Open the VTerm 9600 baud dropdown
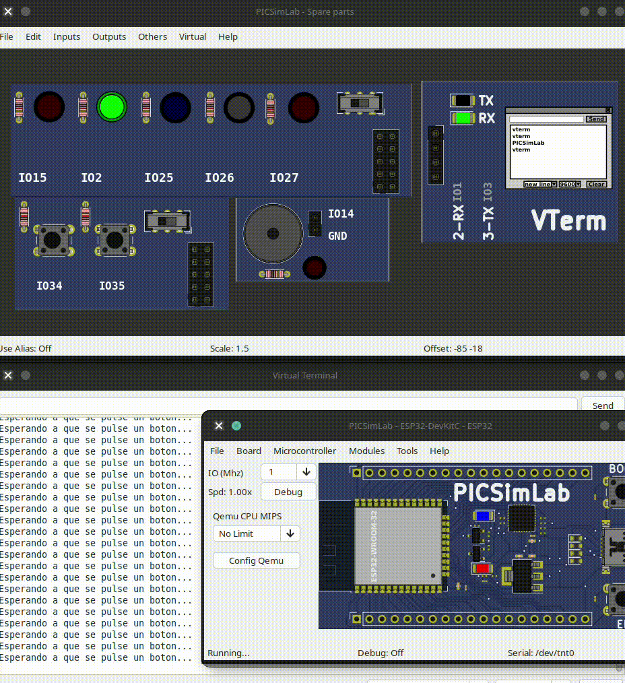This screenshot has height=683, width=625. click(x=570, y=185)
